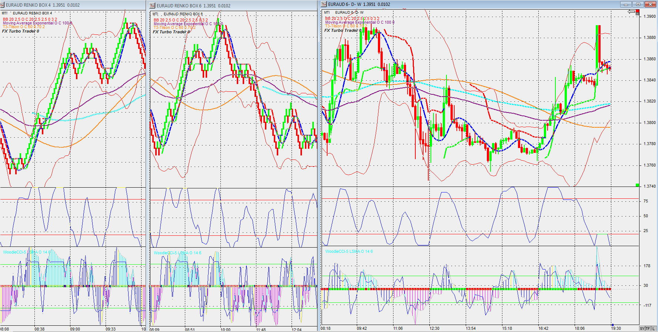This screenshot has height=332, width=658.
Task: Select the BB 20 2.5 indicator label in EURAUD 6- D- W
Action: 352,19
